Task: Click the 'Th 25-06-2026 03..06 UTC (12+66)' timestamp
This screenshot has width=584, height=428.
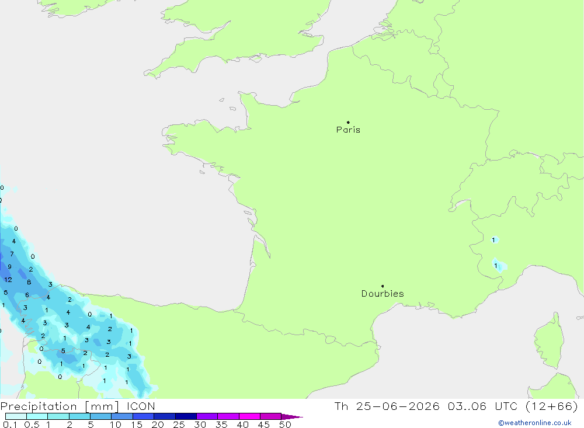Action: (x=456, y=406)
